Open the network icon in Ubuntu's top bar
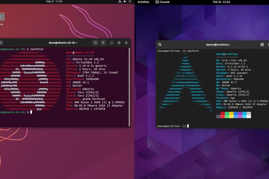The height and width of the screenshot is (179, 269). [x=120, y=1]
